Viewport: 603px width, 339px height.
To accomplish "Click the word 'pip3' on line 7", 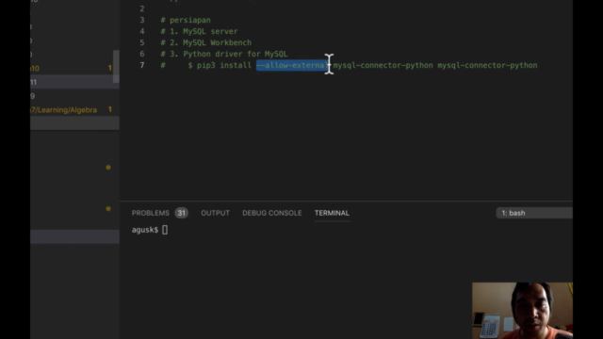I will click(x=205, y=65).
